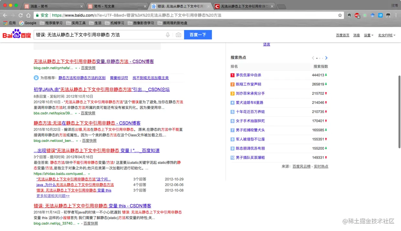Open 更多知道相关问题>> link
Image resolution: width=401 pixels, height=231 pixels.
53,196
